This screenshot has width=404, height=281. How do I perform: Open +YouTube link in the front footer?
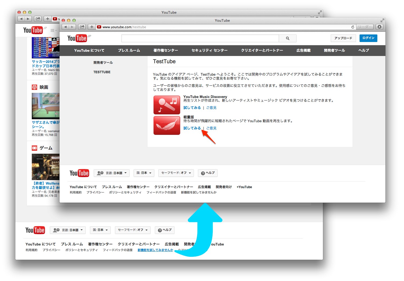click(x=244, y=187)
